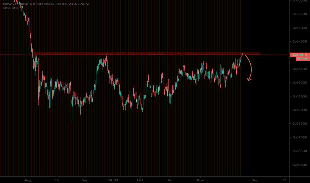310x183 pixels.
Task: Click the 50:19 candle countdown label
Action: (x=303, y=59)
